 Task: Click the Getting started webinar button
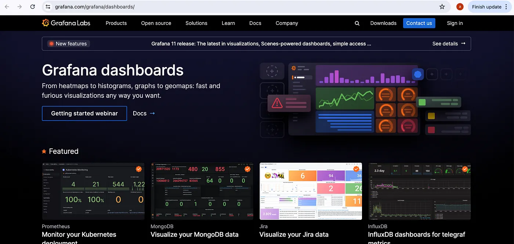[x=84, y=114]
